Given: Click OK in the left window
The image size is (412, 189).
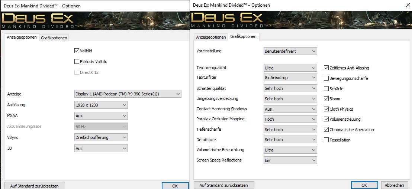Looking at the screenshot, I should [175, 186].
